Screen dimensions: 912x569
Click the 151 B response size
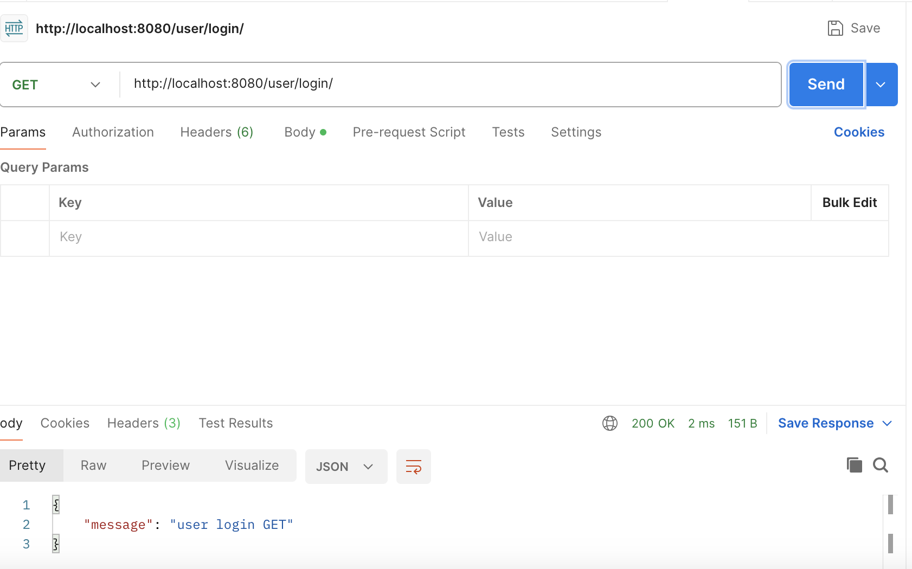(742, 423)
